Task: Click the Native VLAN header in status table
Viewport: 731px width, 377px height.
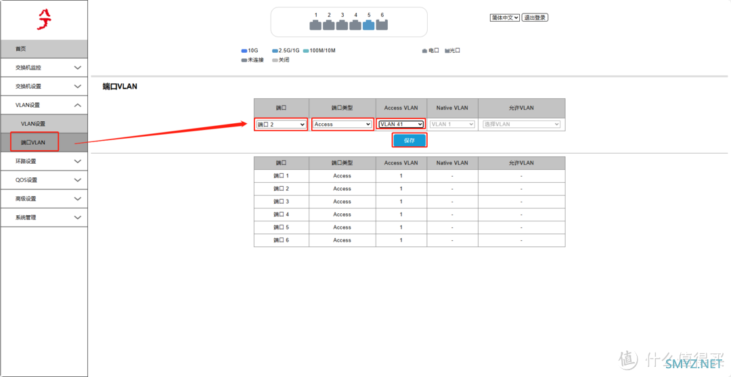Action: [x=452, y=163]
